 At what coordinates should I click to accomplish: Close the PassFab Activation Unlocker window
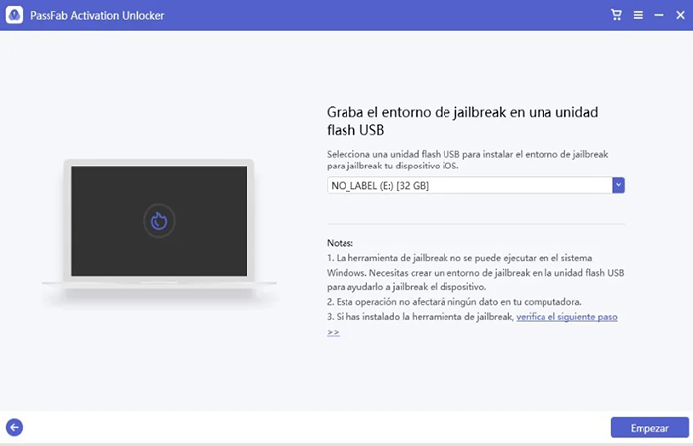pyautogui.click(x=681, y=16)
